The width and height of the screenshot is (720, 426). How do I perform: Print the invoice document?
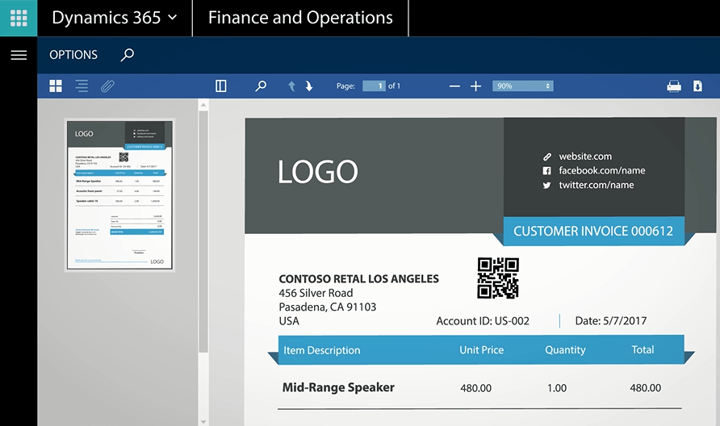[674, 86]
